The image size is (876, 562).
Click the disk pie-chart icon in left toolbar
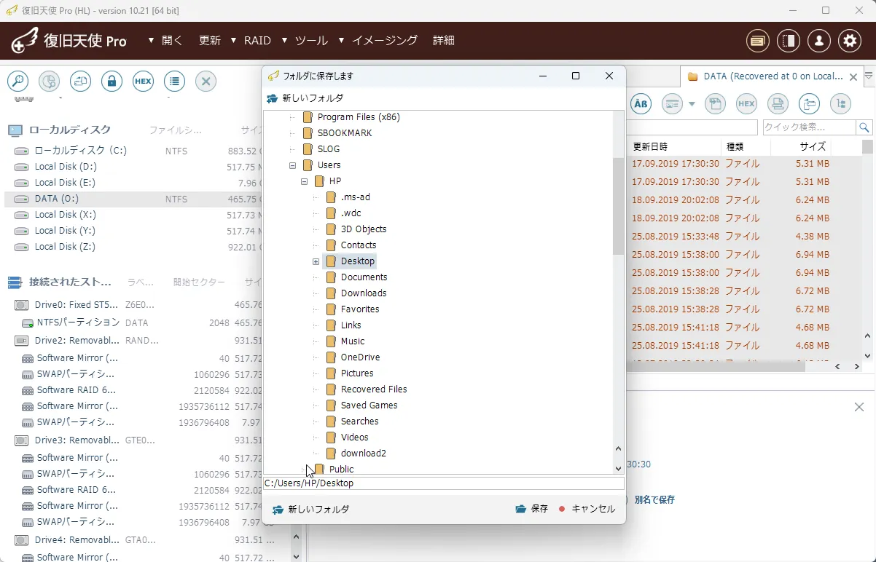tap(49, 82)
